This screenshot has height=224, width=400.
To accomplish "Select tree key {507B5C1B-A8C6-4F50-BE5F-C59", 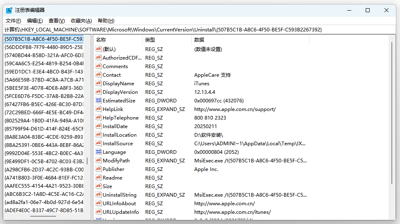I will (x=44, y=39).
